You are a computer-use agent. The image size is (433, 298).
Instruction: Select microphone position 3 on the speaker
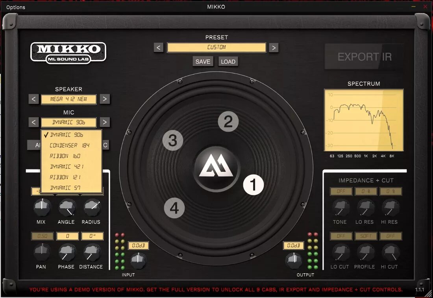pyautogui.click(x=172, y=140)
